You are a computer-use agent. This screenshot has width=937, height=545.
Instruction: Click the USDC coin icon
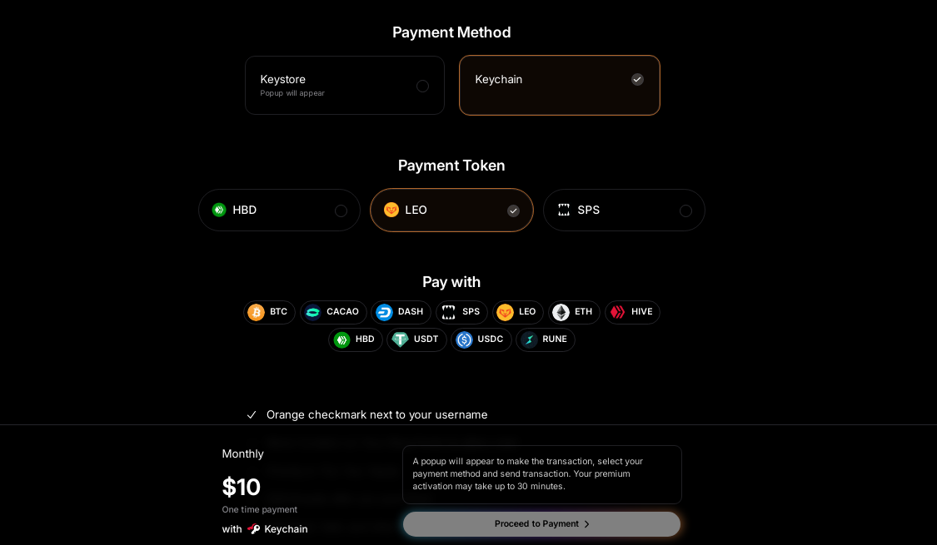464,339
